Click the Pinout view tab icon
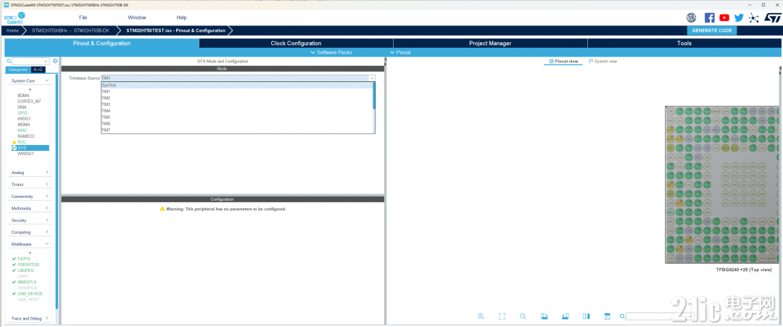 551,61
